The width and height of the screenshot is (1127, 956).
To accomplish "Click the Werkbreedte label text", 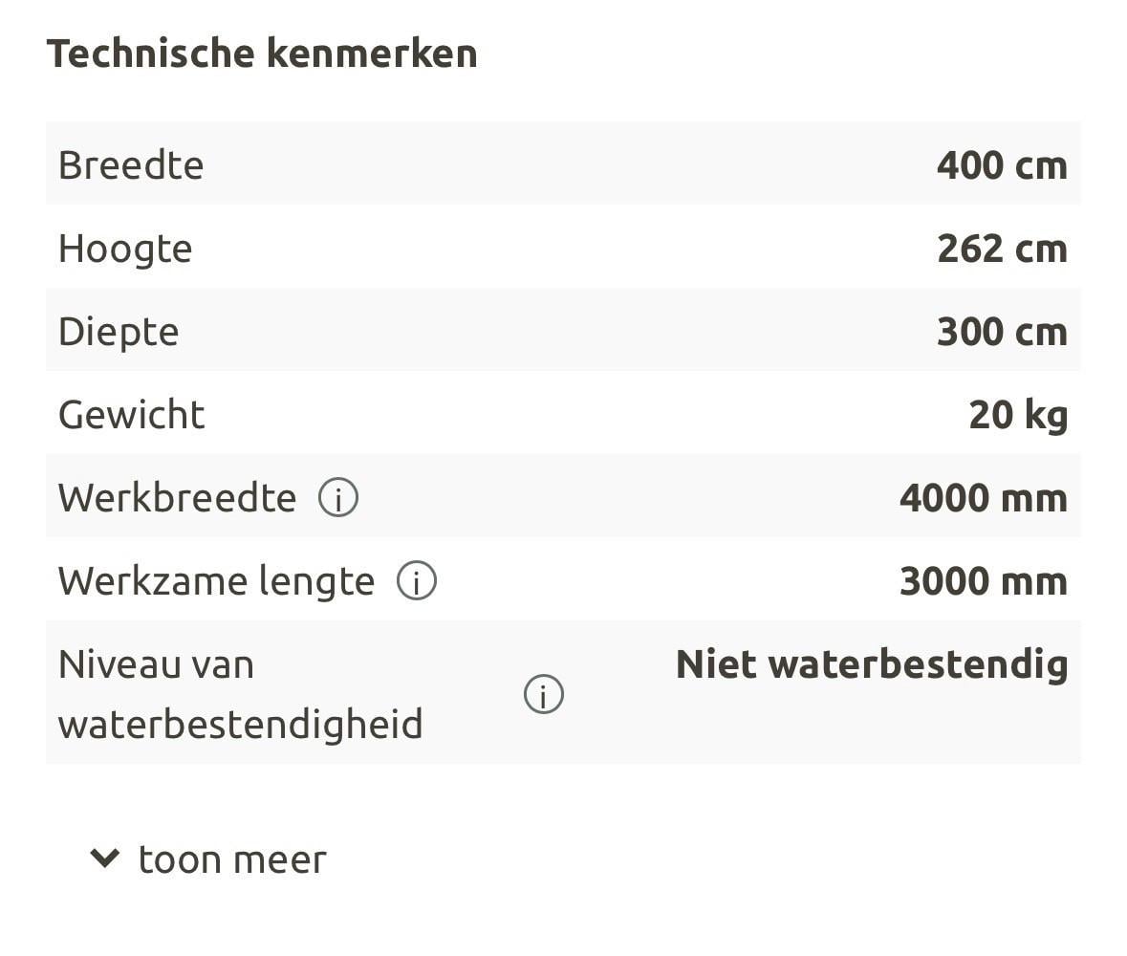I will pos(177,498).
